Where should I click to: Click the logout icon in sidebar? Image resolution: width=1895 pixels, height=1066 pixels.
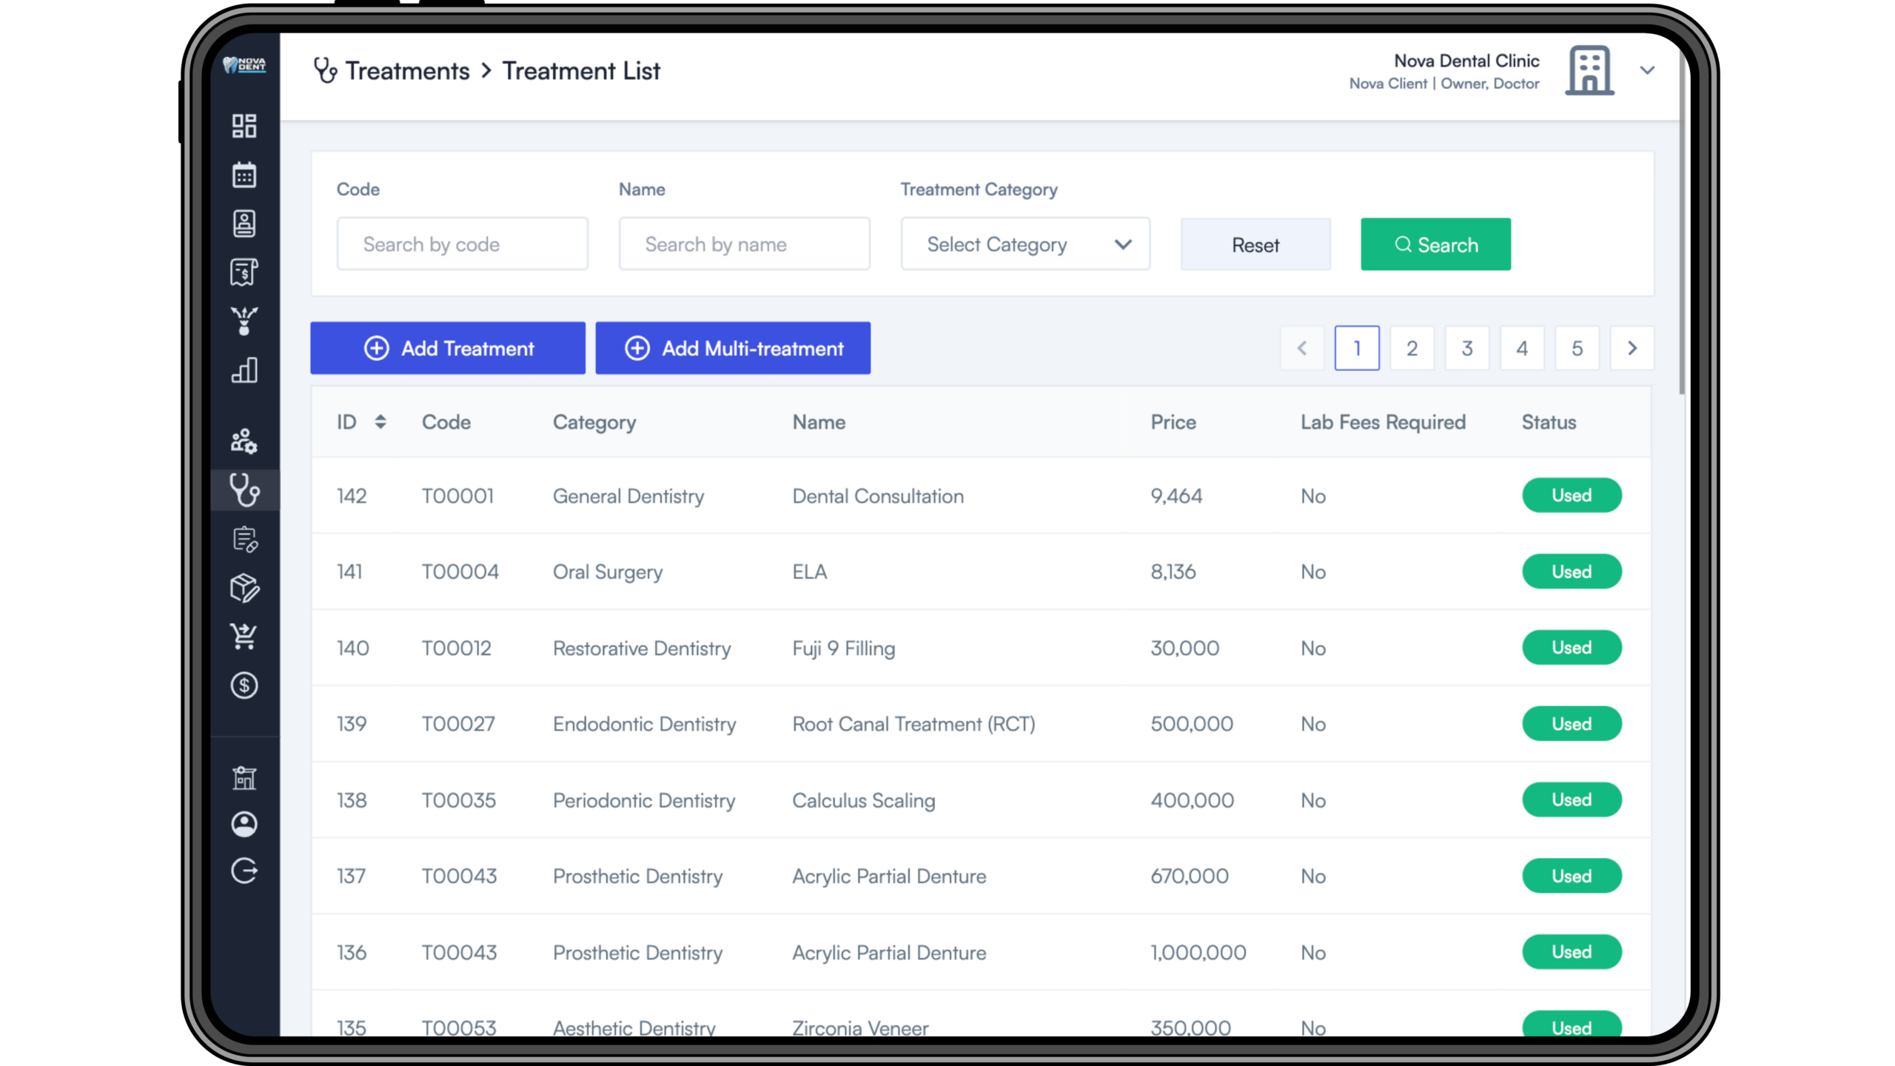(x=244, y=871)
